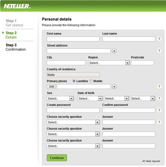The height and width of the screenshot is (167, 166).
Task: Select the Mobile radio button
Action: point(91,81)
